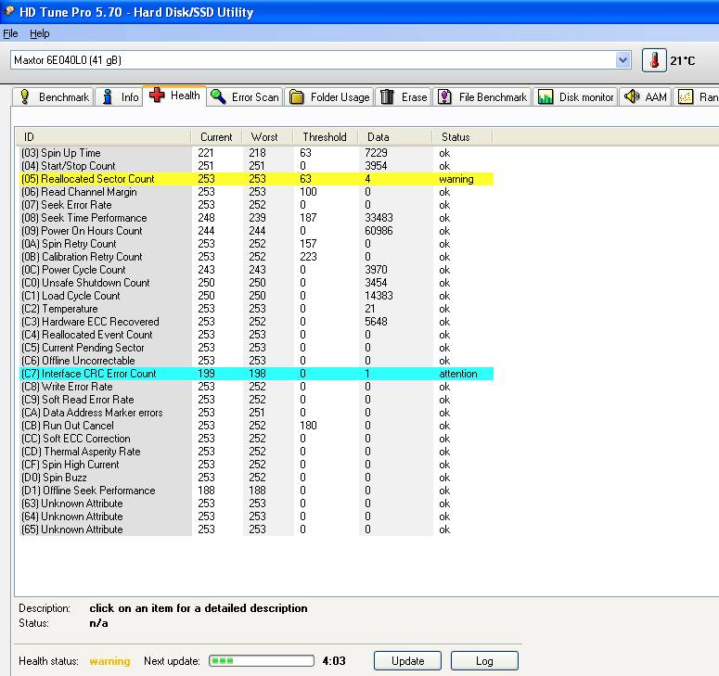Select the Data Address Marker errors row
The height and width of the screenshot is (676, 719).
(x=256, y=413)
